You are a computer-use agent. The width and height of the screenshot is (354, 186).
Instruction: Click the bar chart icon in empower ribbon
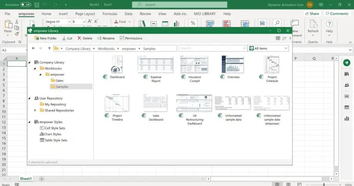177,23
